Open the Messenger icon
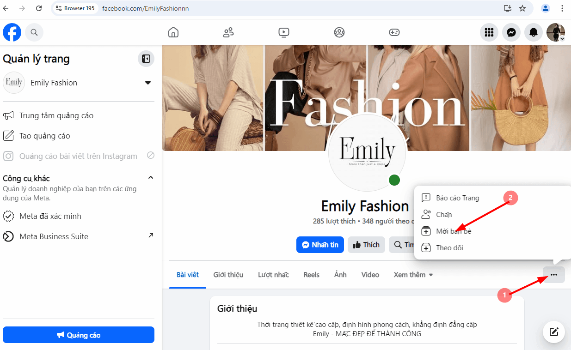Screen dimensions: 571x350 tap(511, 32)
